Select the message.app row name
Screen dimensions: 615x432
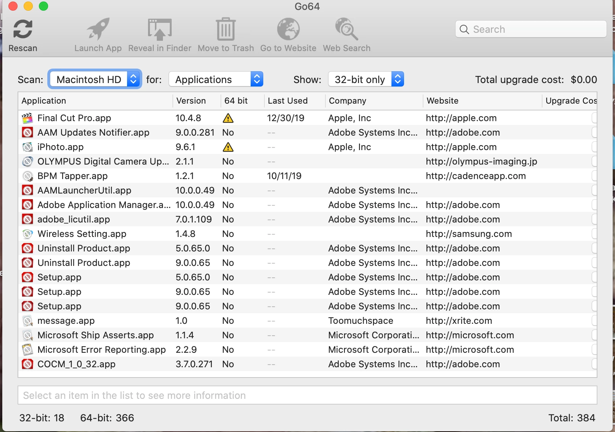point(66,321)
